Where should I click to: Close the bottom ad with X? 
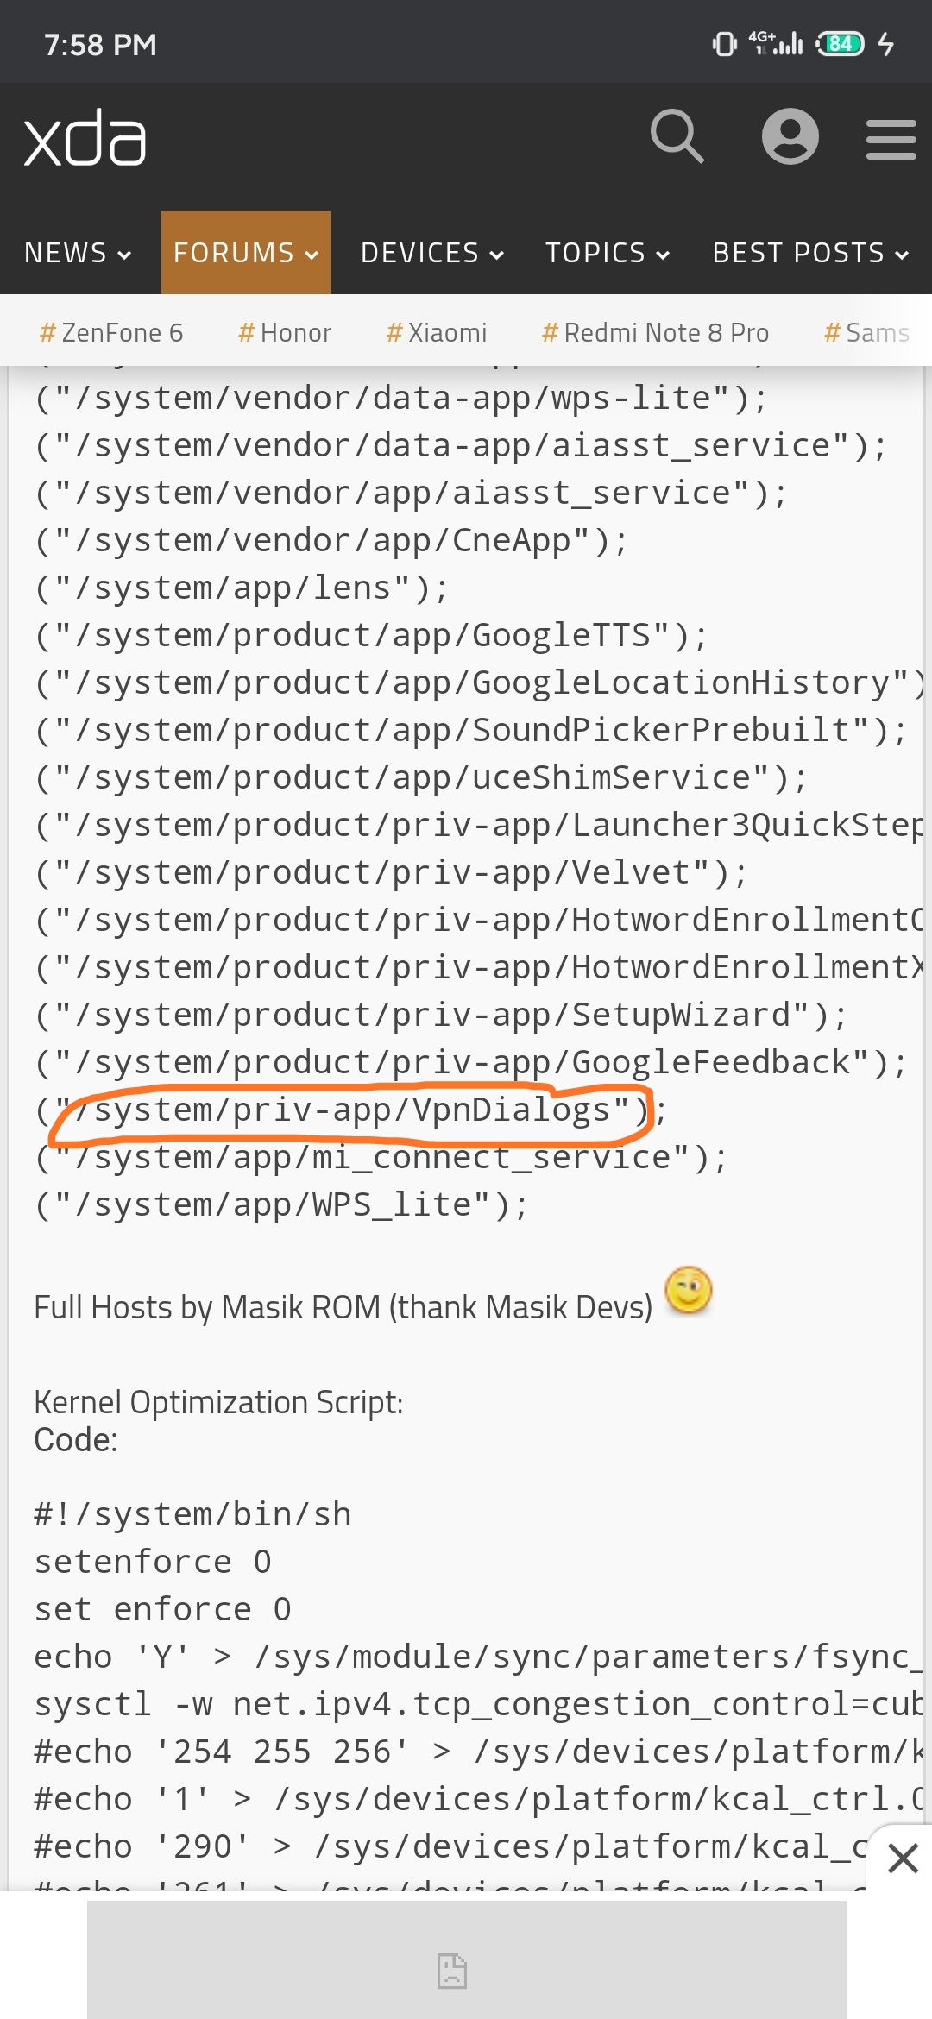click(903, 1858)
